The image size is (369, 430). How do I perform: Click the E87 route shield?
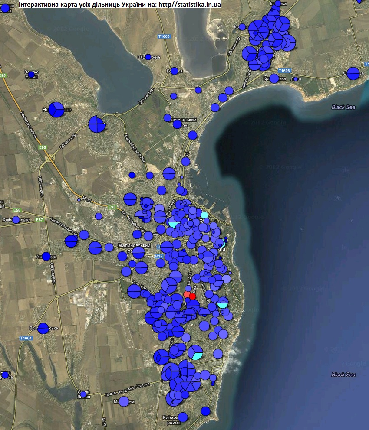tap(39, 220)
